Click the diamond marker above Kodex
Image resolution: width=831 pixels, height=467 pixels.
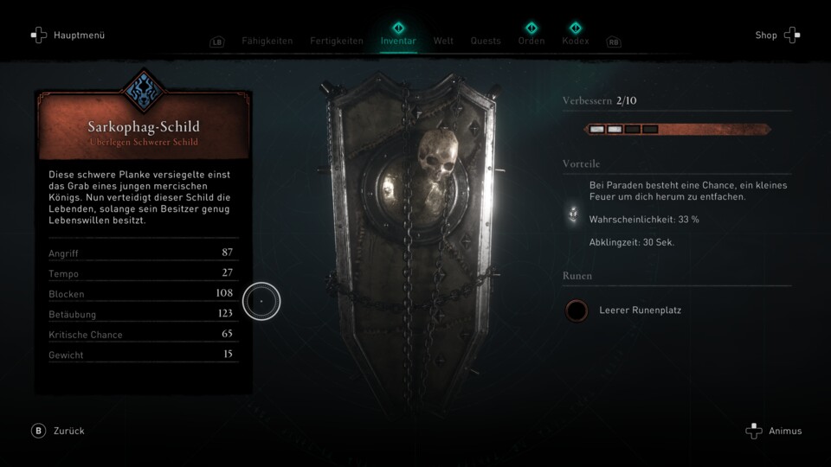(576, 28)
